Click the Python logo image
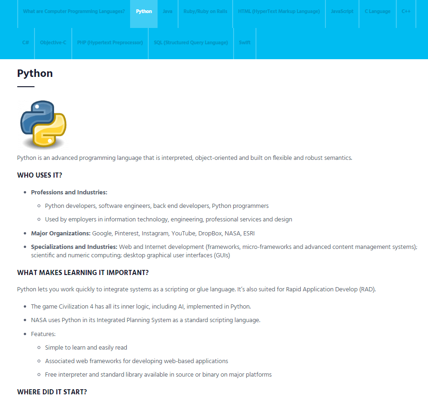Viewport: 428px width, 399px height. pyautogui.click(x=43, y=124)
